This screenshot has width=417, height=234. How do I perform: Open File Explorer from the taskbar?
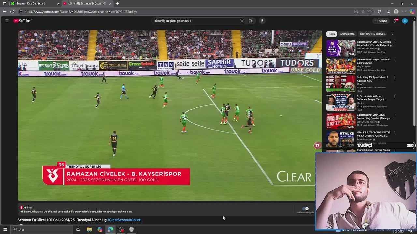(x=89, y=230)
